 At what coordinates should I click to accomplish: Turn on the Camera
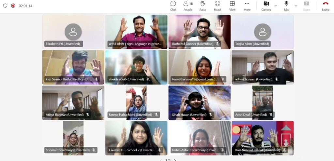tap(266, 6)
